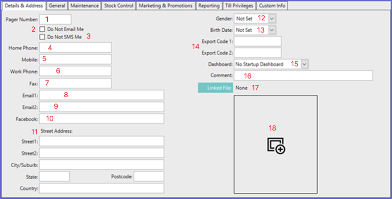Open the Till Privileges tab
392x199 pixels.
tap(238, 6)
